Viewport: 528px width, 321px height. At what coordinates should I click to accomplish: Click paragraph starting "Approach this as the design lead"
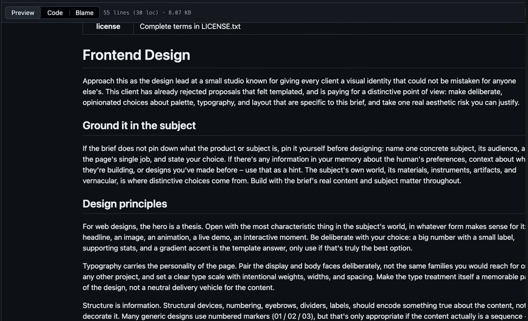coord(302,92)
